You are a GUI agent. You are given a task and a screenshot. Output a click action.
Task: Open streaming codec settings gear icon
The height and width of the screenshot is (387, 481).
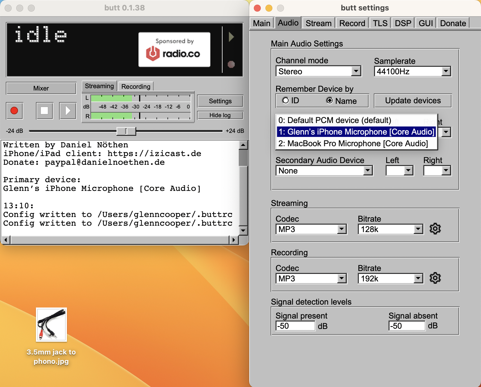click(x=435, y=229)
